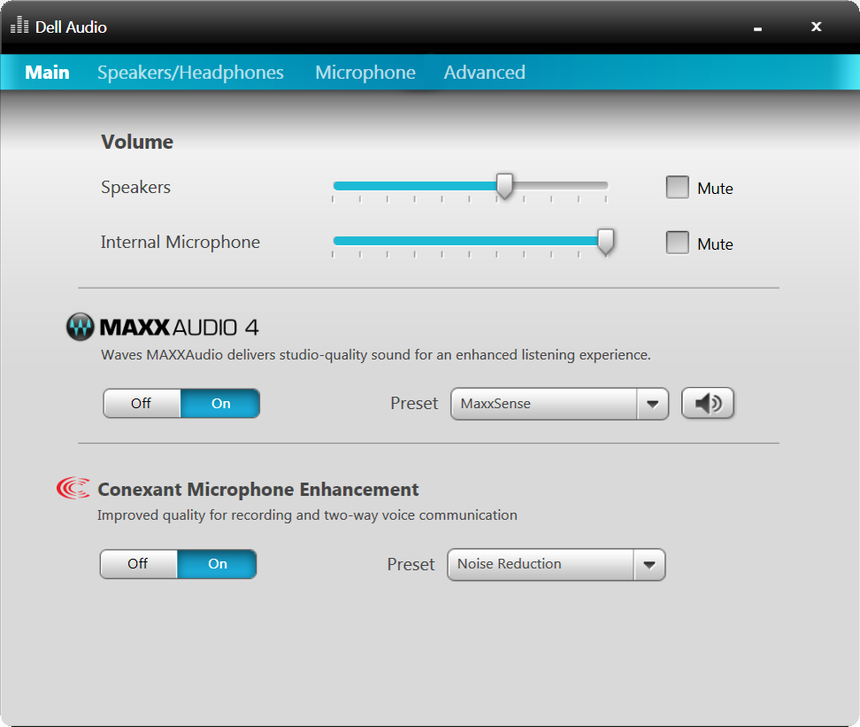Click the Mute label for Internal Microphone
Viewport: 860px width, 727px height.
point(715,244)
